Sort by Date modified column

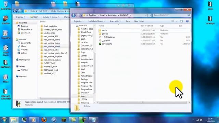(146, 26)
